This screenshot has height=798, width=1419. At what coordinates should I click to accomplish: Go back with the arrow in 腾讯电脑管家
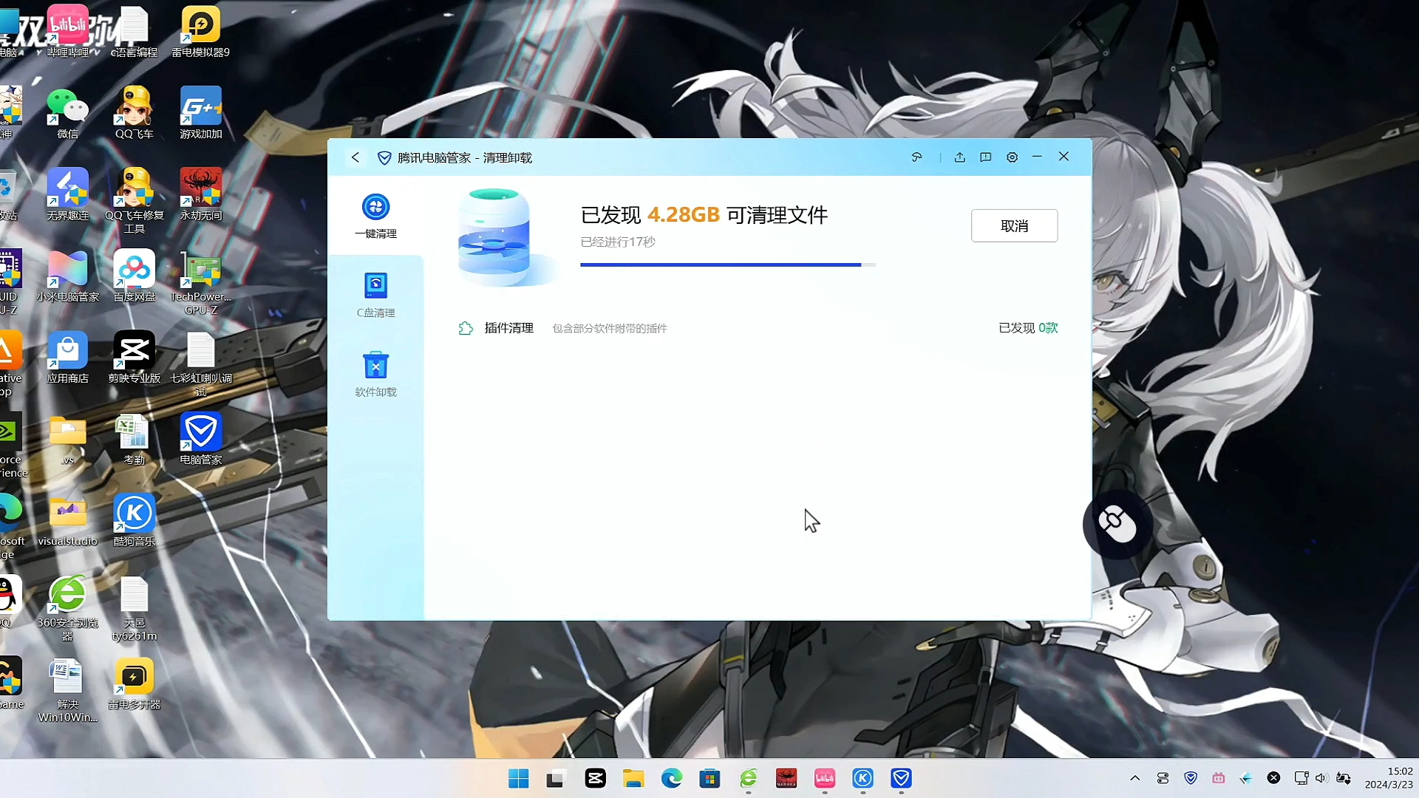tap(355, 157)
